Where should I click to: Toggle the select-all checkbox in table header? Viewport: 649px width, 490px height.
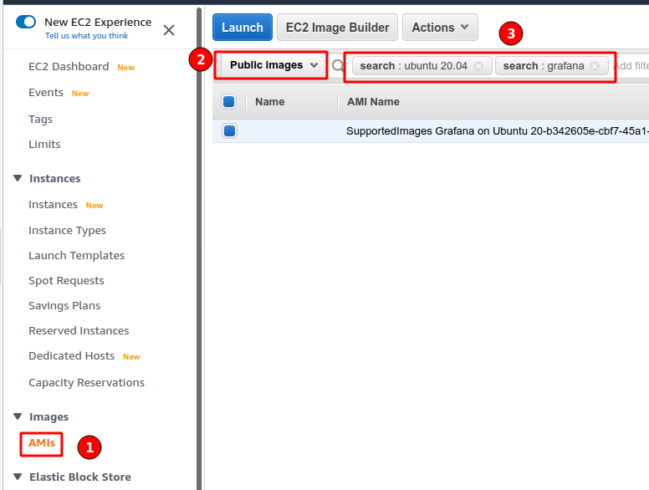pos(229,102)
